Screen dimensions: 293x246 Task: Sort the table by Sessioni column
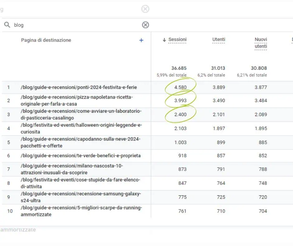(x=177, y=40)
